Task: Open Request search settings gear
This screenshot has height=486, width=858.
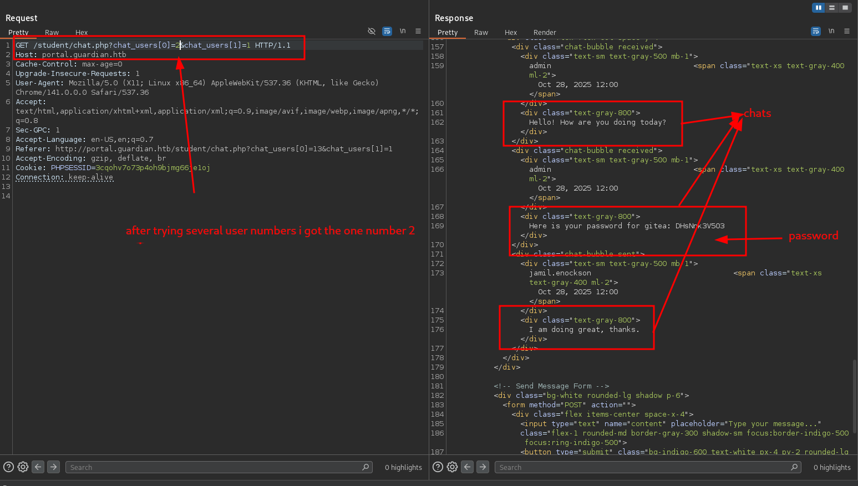Action: coord(23,467)
